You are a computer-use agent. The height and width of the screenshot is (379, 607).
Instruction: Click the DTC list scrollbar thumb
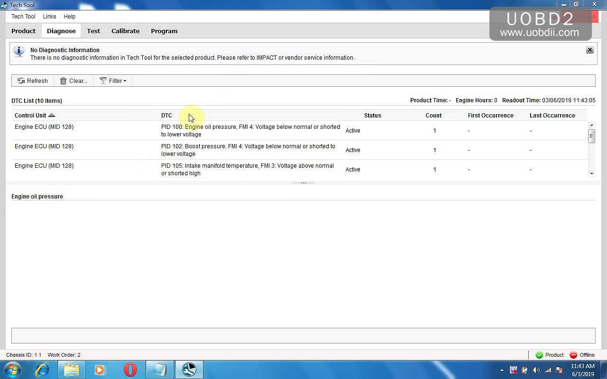(x=591, y=135)
